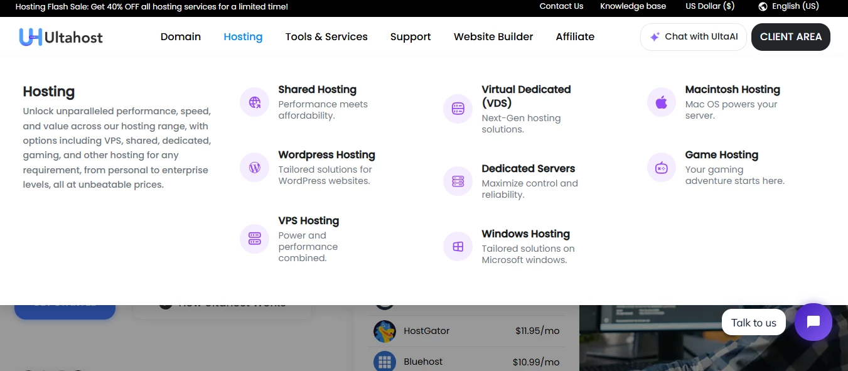Click the Virtual Dedicated (VDS) icon
The image size is (848, 371).
(x=458, y=109)
